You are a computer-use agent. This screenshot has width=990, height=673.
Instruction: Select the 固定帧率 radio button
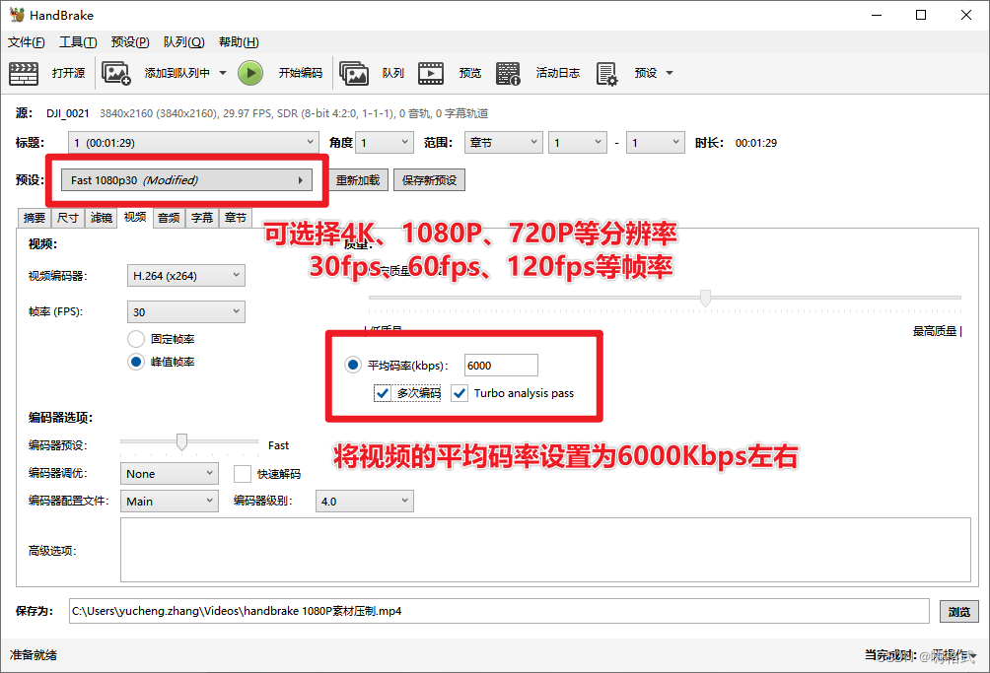[136, 339]
